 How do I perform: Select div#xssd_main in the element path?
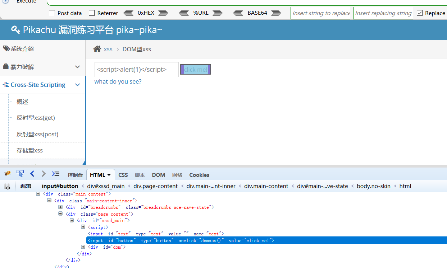pos(106,186)
